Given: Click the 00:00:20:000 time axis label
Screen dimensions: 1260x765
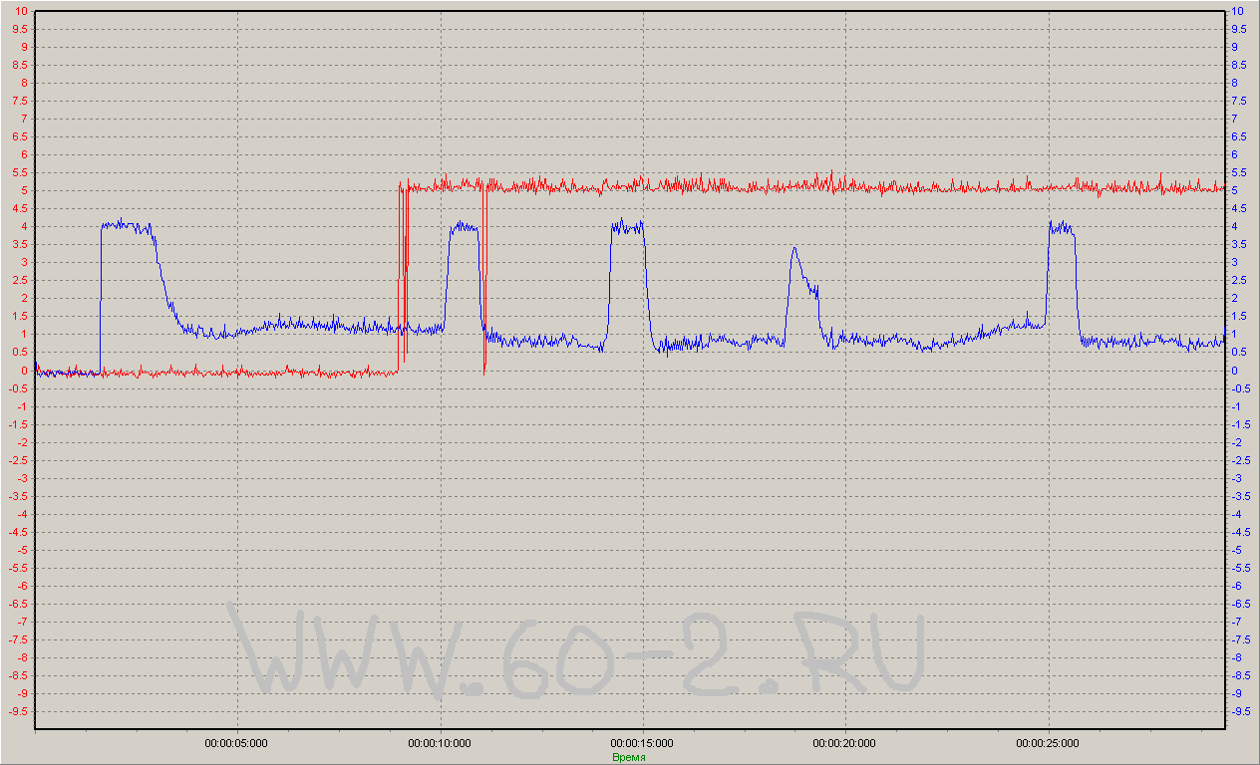Looking at the screenshot, I should 845,743.
